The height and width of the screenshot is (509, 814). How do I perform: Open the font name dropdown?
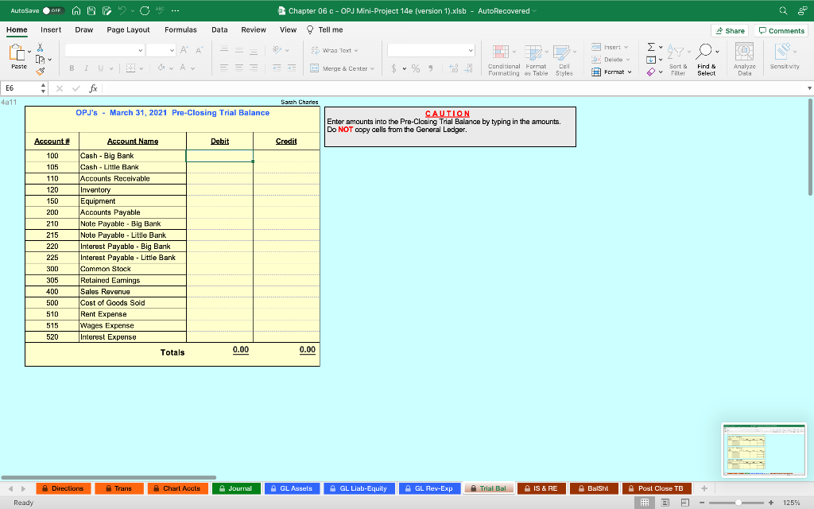(x=140, y=50)
